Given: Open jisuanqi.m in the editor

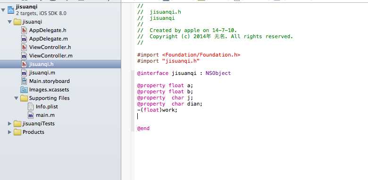Looking at the screenshot, I should [42, 73].
